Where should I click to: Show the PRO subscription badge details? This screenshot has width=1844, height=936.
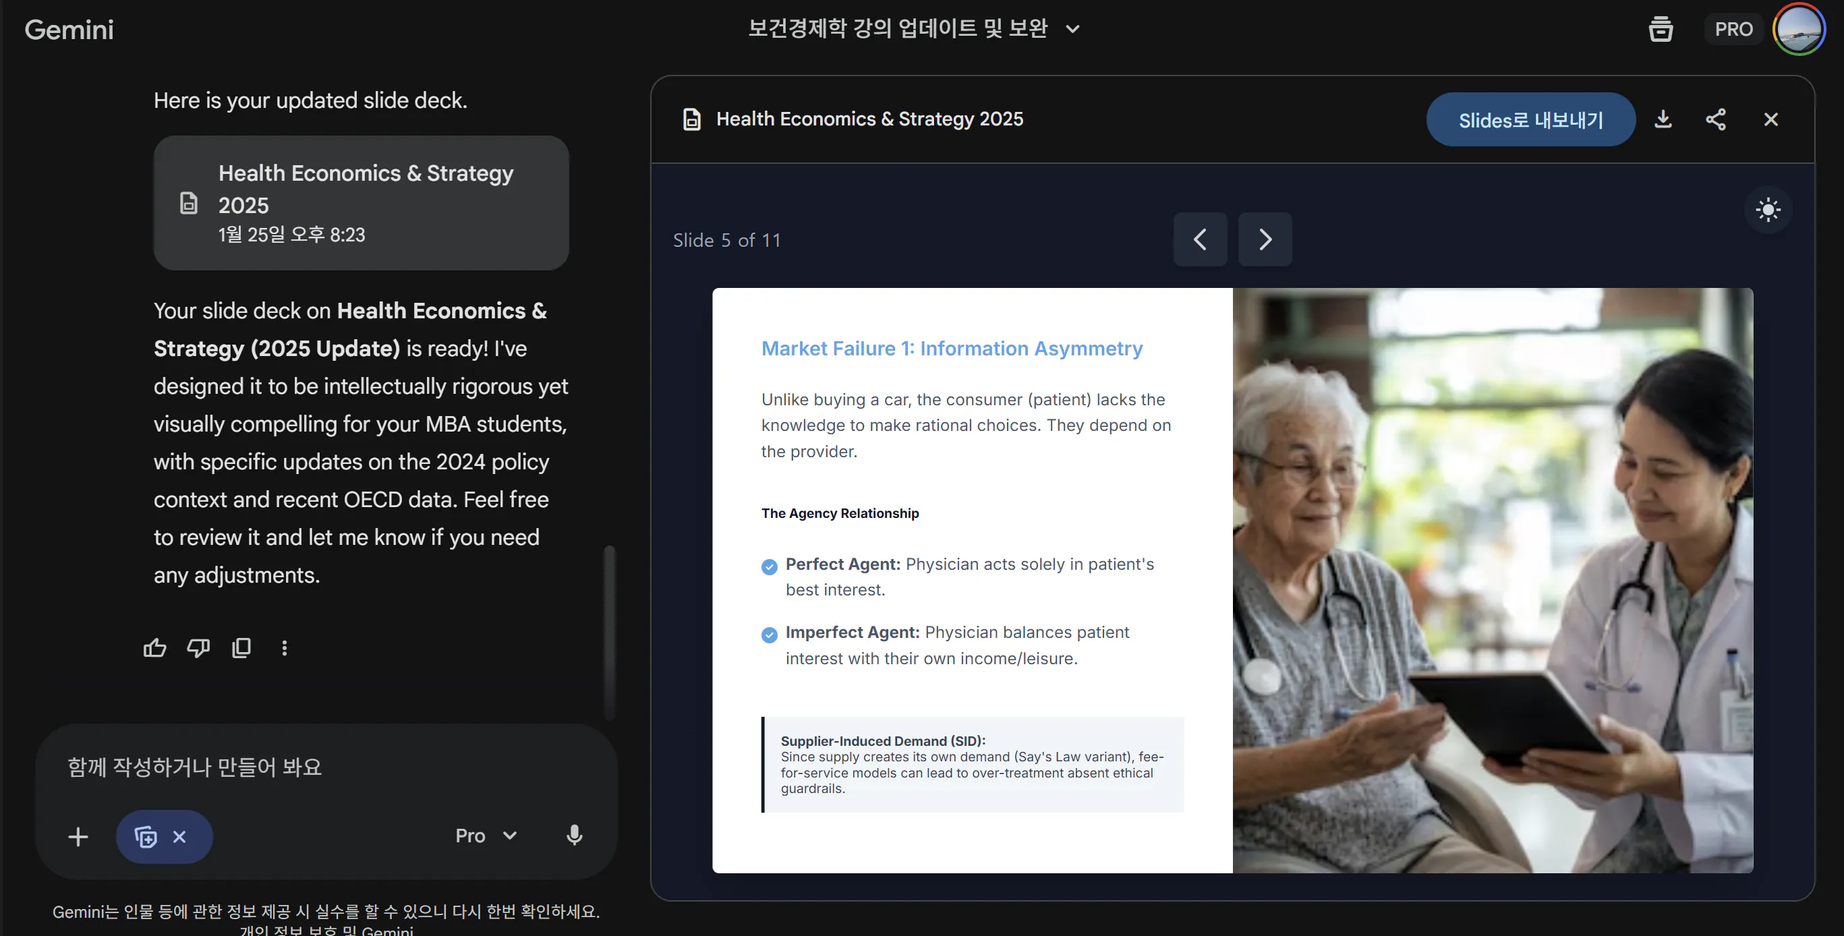(1733, 28)
